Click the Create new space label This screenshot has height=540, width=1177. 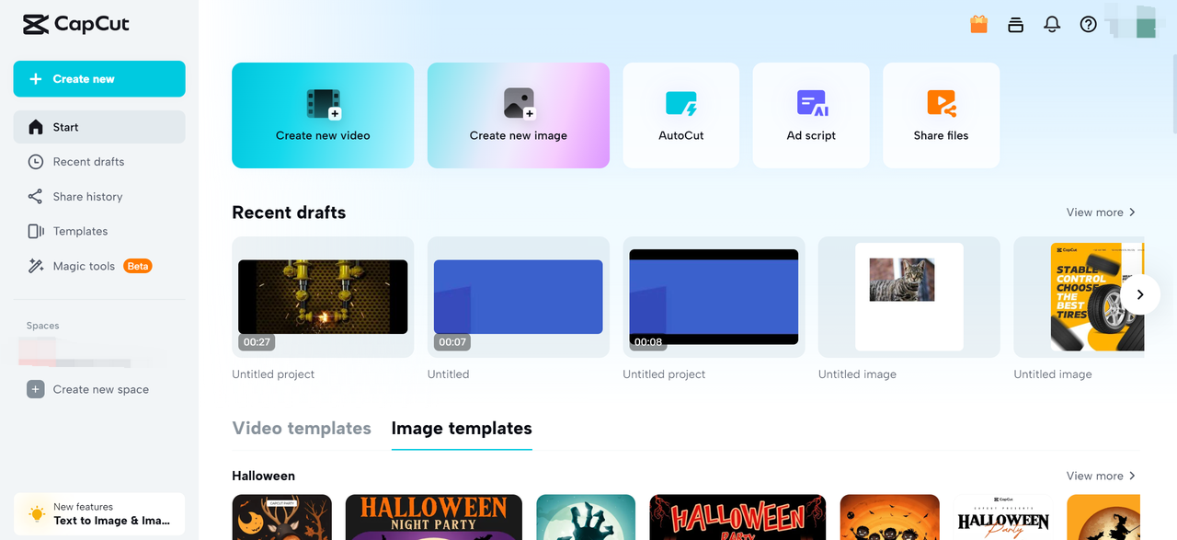(101, 390)
